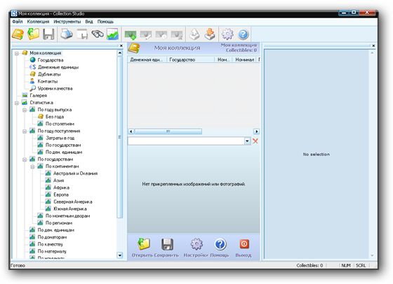This screenshot has height=284, width=393.
Task: Save the collection via the floppy toolbar icon
Action: pyautogui.click(x=48, y=34)
